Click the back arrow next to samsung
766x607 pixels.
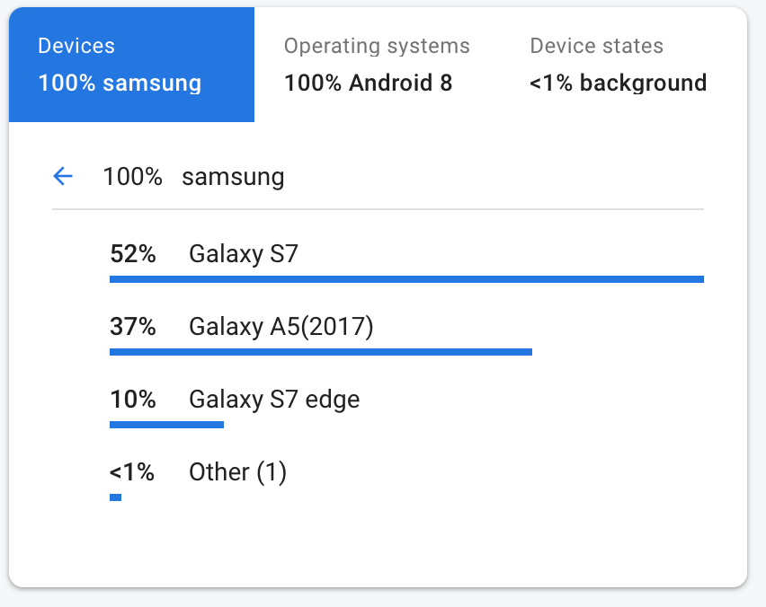[63, 176]
